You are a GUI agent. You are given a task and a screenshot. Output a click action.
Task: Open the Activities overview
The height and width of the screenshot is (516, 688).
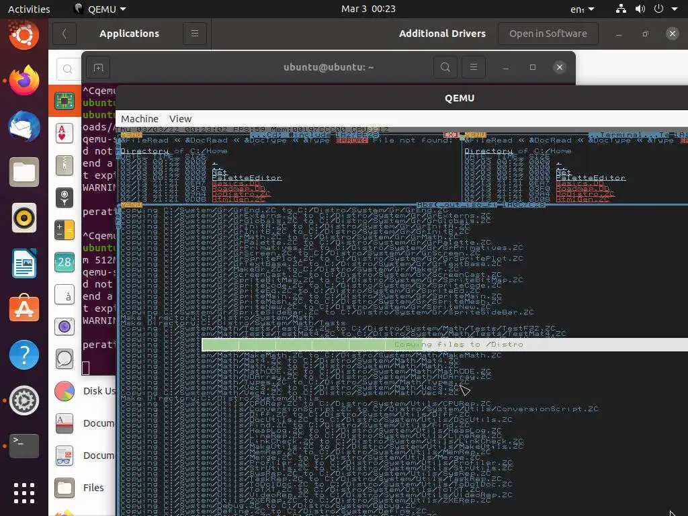[x=29, y=9]
